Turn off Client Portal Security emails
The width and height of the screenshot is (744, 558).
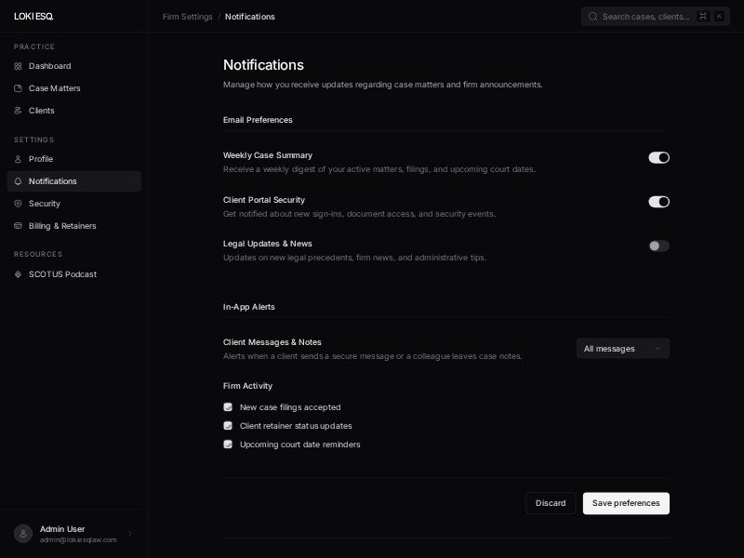658,202
